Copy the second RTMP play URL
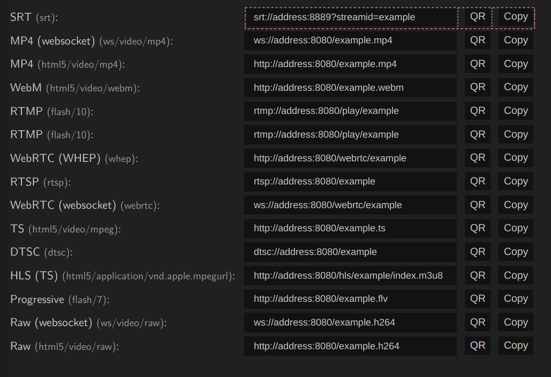 point(515,134)
